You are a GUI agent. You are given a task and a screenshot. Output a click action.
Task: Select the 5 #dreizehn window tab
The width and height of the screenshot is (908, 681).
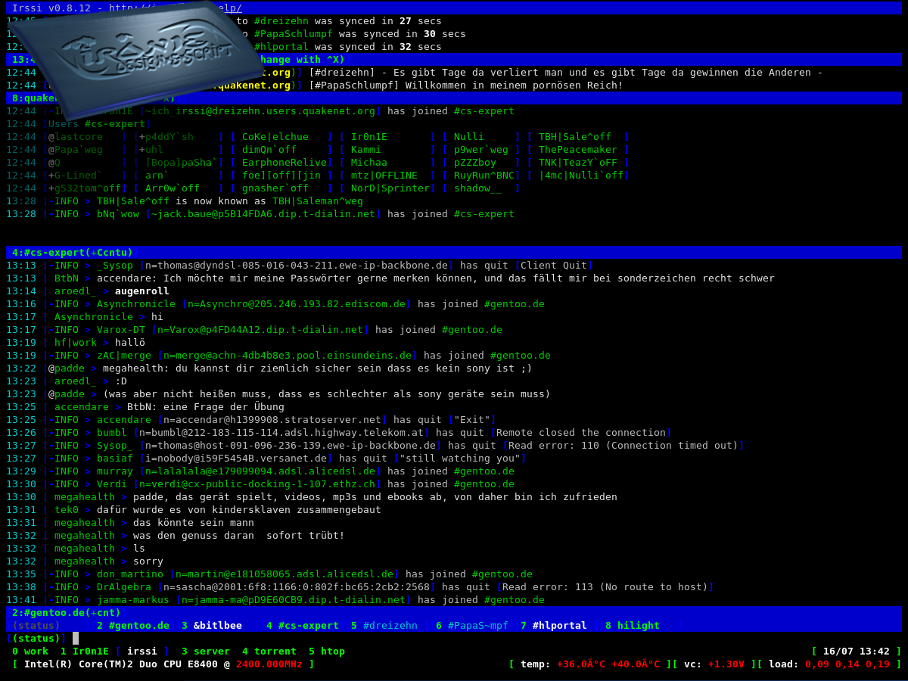384,626
